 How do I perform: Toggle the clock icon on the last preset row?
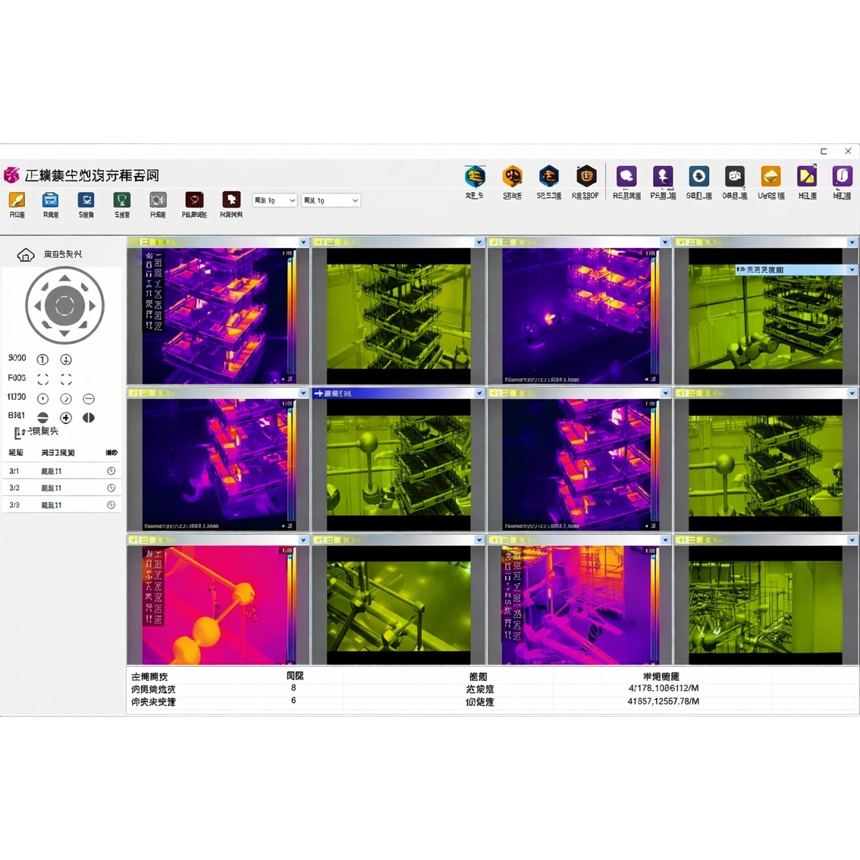[111, 504]
